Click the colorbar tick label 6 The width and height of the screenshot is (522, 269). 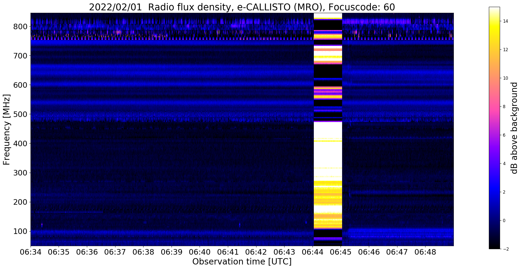point(504,135)
